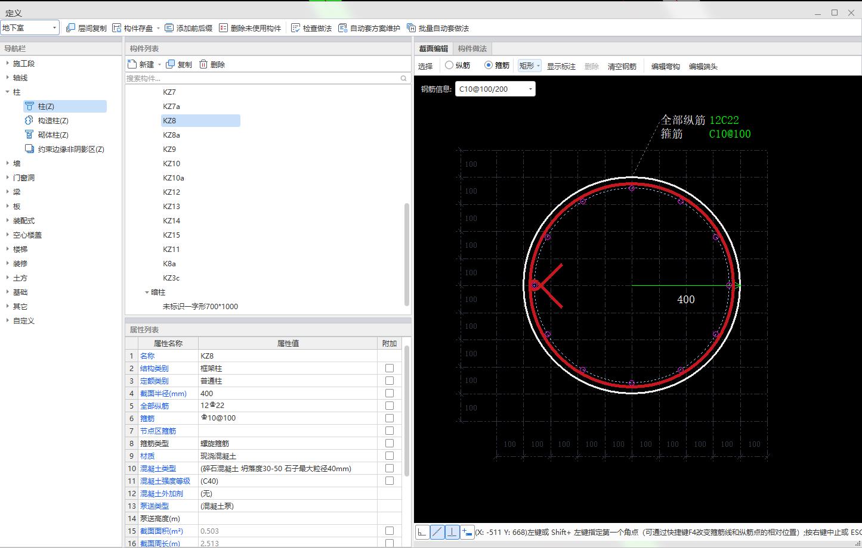Select the 柱(Z) column item in navigation
This screenshot has height=548, width=862.
point(65,106)
